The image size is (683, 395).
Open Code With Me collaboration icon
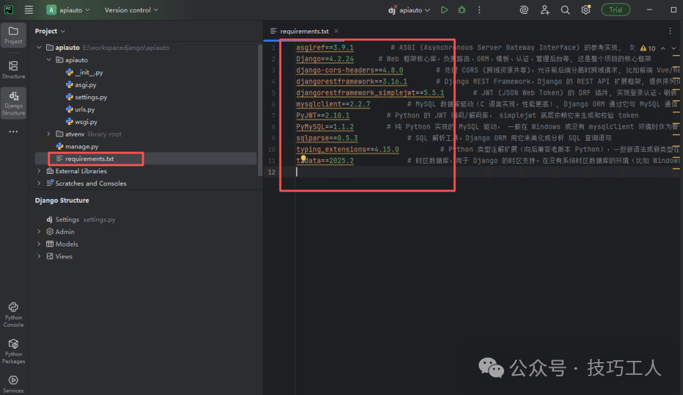(x=545, y=9)
